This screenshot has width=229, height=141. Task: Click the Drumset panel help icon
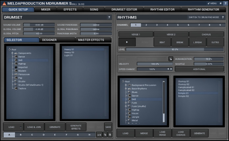(x=109, y=17)
